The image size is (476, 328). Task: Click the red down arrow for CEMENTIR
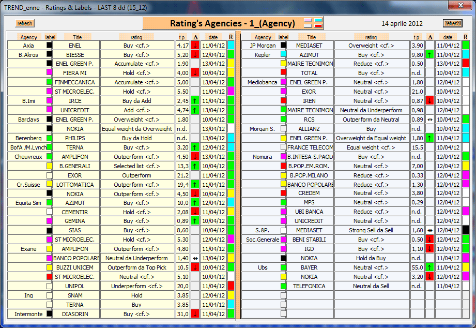[195, 212]
